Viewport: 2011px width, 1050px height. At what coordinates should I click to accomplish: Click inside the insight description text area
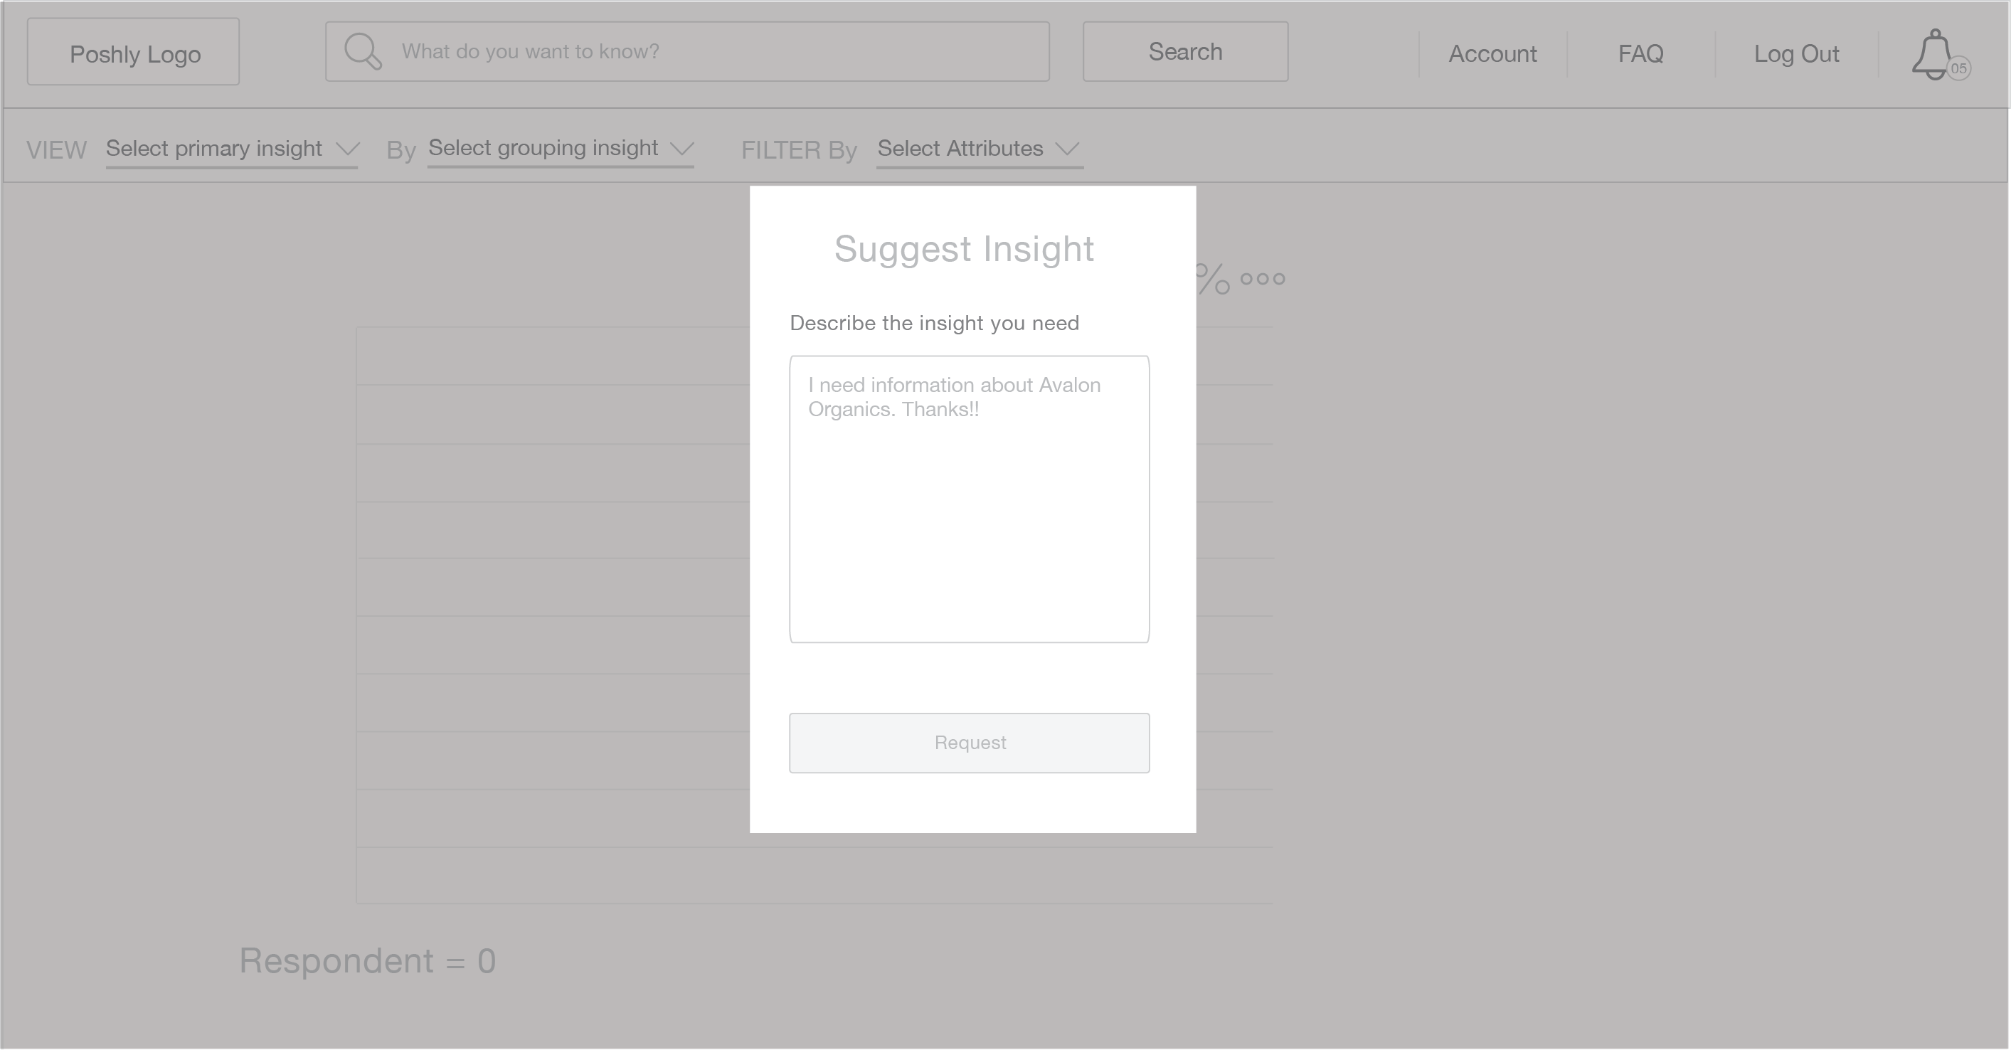[x=969, y=499]
